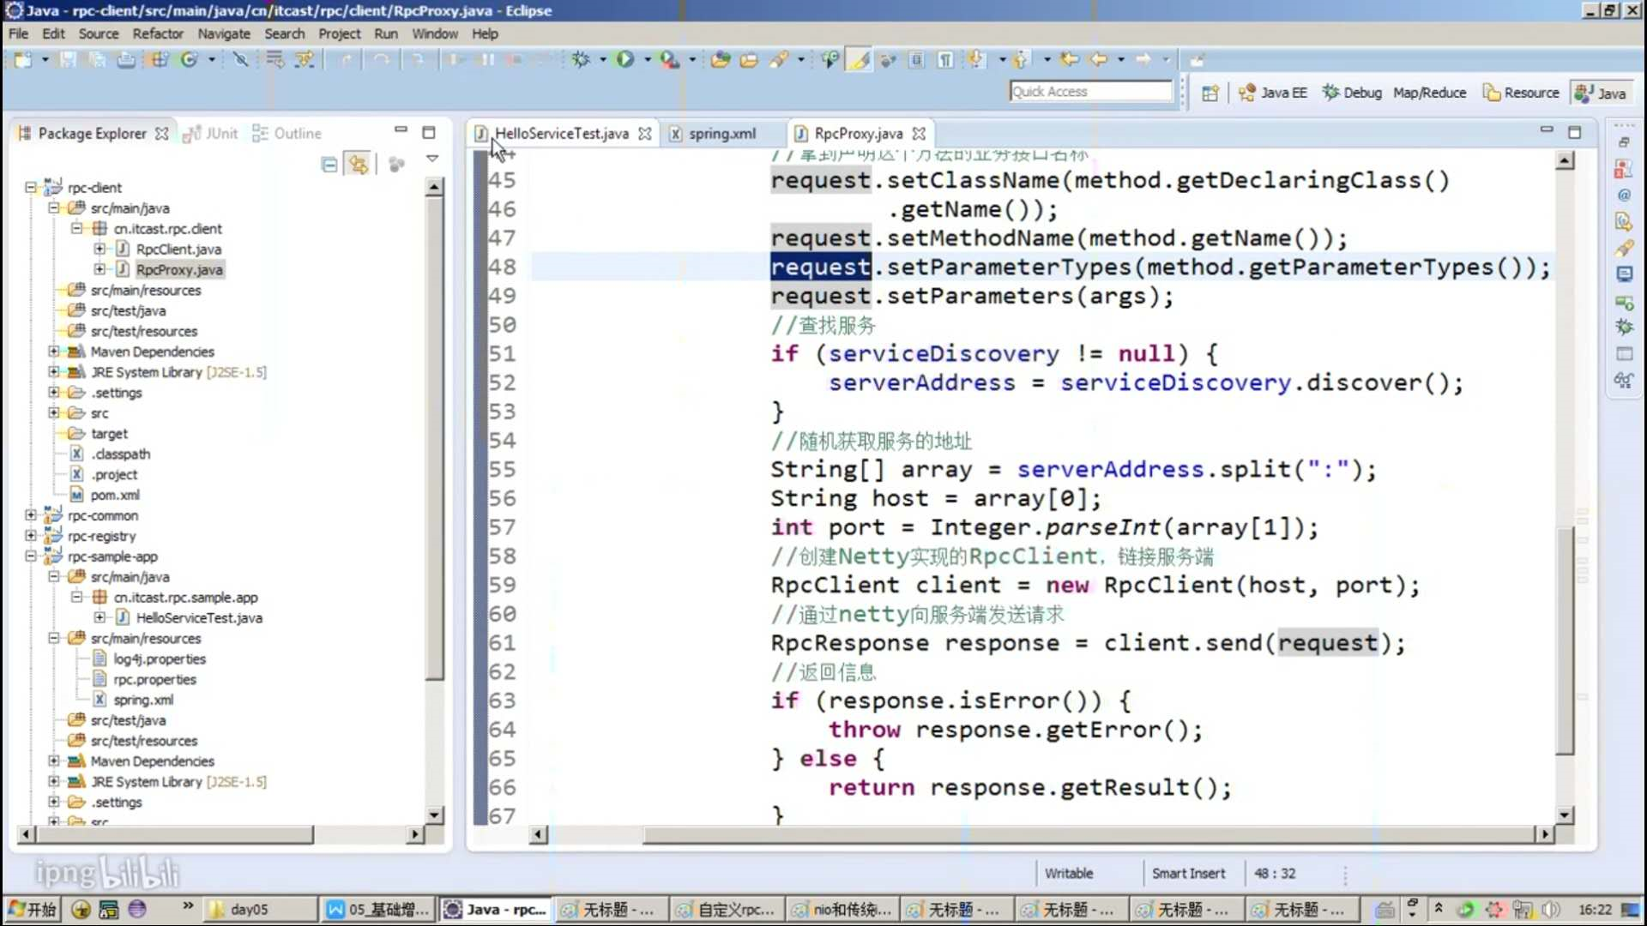Click the green Run toolbar icon
This screenshot has height=926, width=1647.
point(625,60)
